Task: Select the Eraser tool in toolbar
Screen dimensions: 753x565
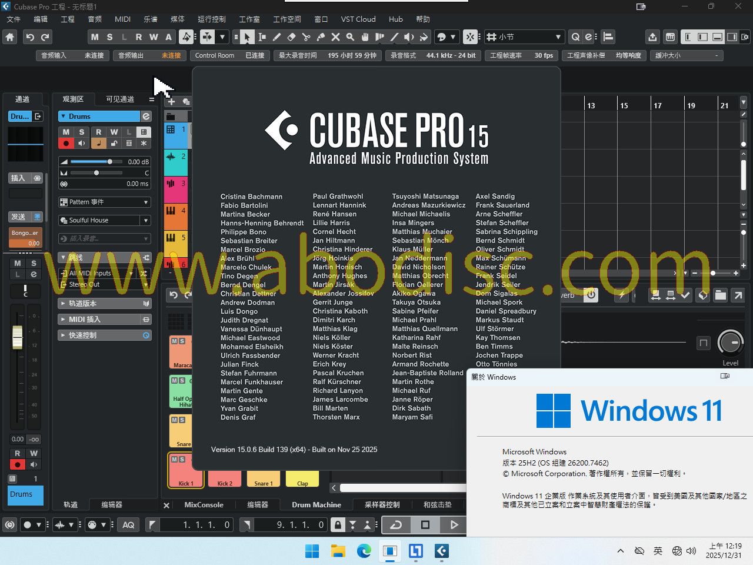Action: point(291,37)
